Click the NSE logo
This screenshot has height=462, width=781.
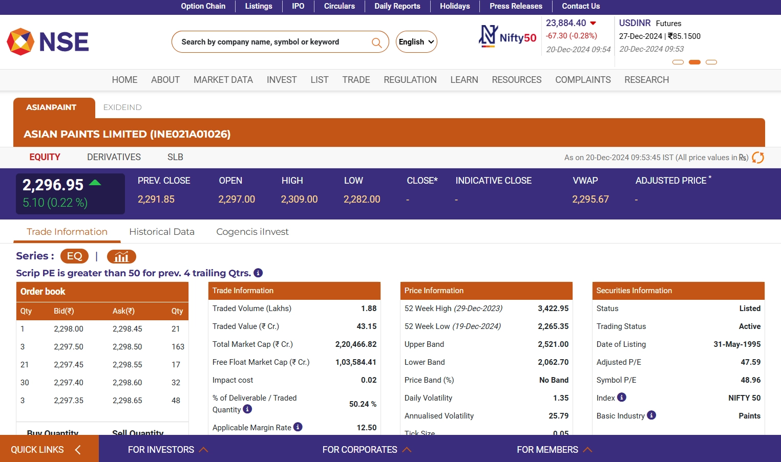point(48,41)
